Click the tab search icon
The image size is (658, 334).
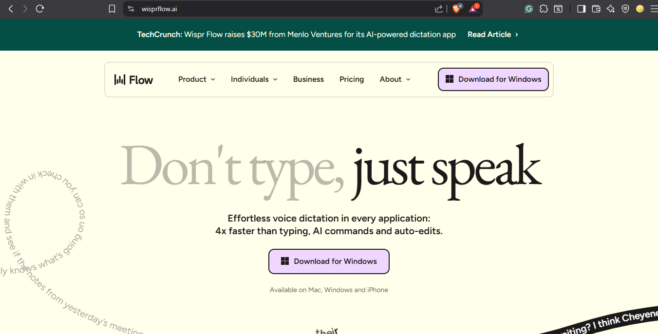click(x=558, y=9)
